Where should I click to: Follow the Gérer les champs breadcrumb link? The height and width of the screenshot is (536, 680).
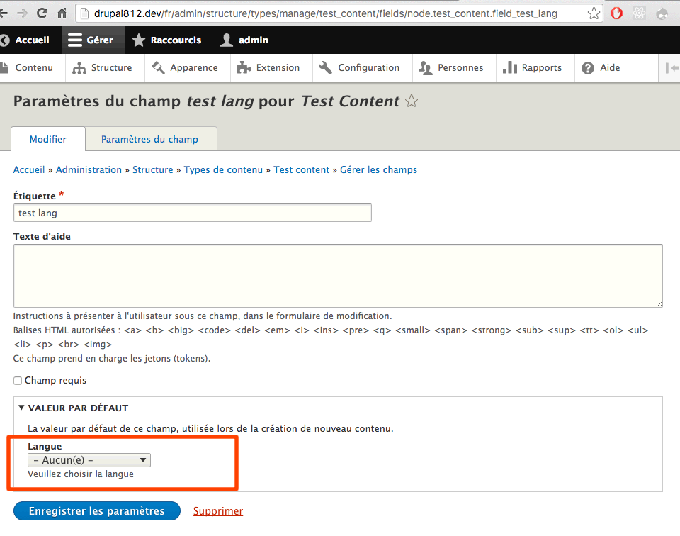coord(378,169)
